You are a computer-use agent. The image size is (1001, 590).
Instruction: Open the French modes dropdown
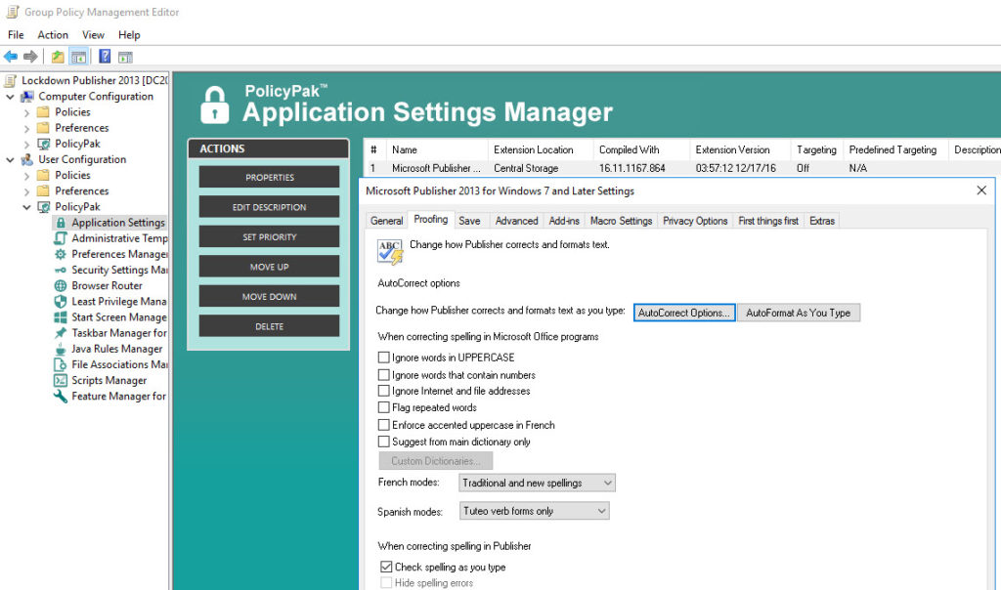pos(537,483)
